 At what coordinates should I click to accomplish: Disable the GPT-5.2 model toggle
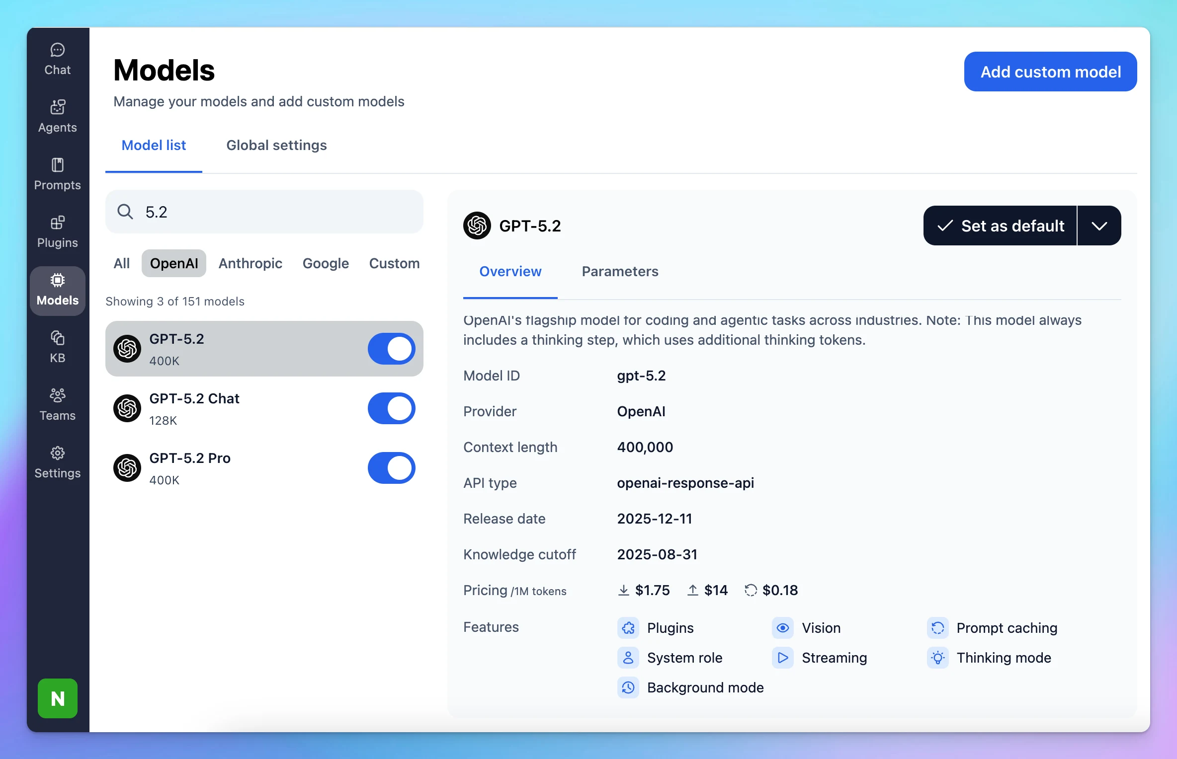coord(392,349)
